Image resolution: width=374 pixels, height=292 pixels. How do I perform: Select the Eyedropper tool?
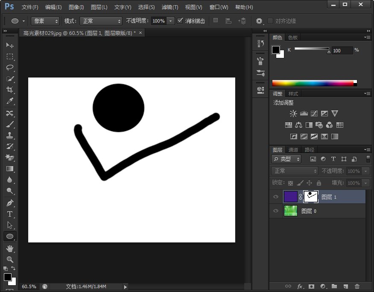(9, 101)
